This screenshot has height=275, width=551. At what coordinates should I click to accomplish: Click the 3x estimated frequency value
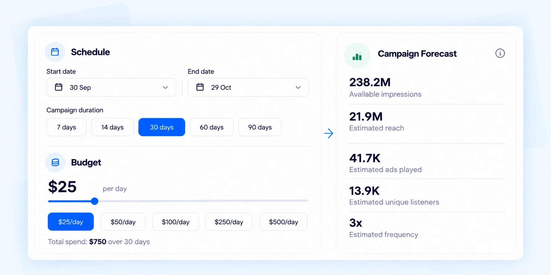point(356,223)
